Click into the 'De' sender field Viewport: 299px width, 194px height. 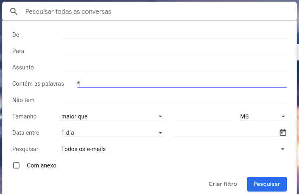(x=174, y=35)
